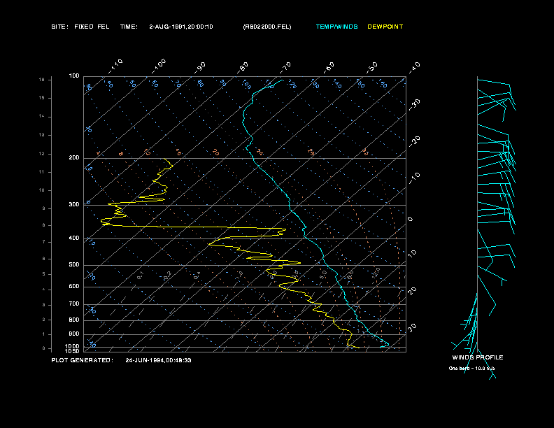Click the 13 km height axis label

click(x=42, y=135)
